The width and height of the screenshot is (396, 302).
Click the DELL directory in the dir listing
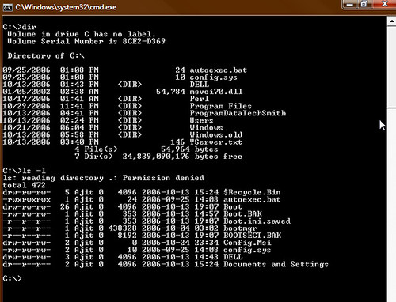[200, 85]
